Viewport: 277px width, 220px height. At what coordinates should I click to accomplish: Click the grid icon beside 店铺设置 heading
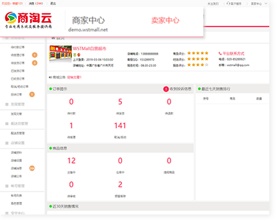pyautogui.click(x=7, y=143)
